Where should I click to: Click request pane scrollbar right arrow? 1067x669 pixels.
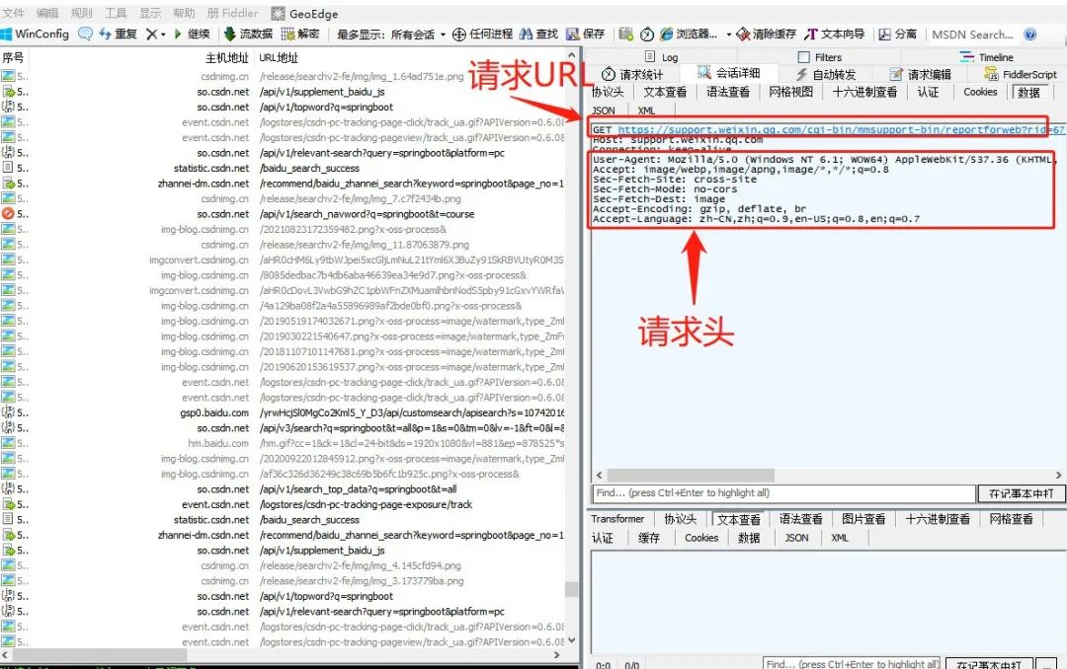[x=1059, y=475]
